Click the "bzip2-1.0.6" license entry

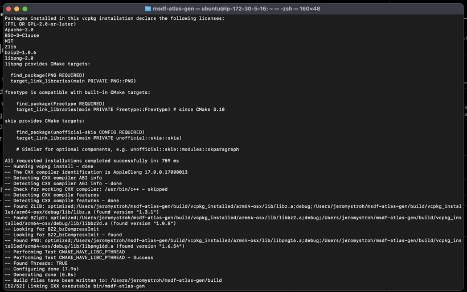20,52
